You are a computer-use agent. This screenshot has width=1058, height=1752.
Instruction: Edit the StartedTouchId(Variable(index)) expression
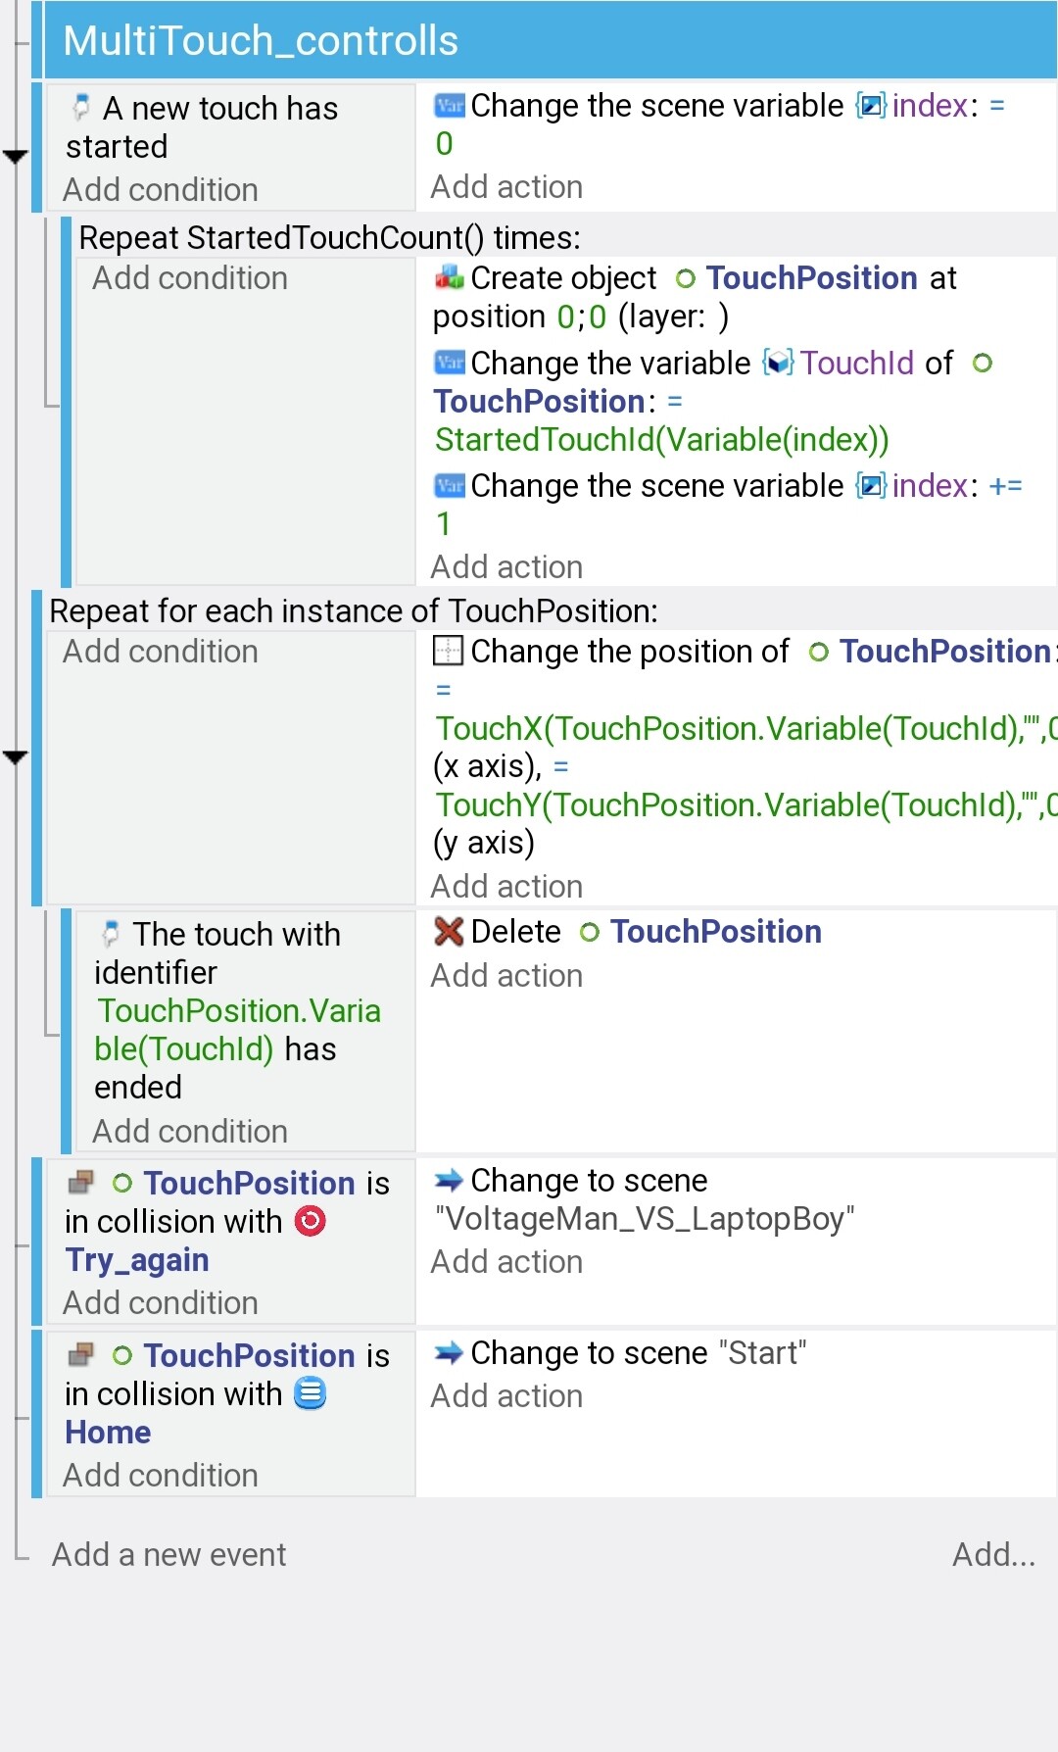coord(662,440)
